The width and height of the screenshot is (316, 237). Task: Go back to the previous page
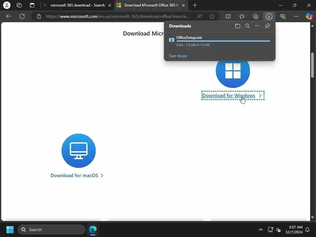8,16
